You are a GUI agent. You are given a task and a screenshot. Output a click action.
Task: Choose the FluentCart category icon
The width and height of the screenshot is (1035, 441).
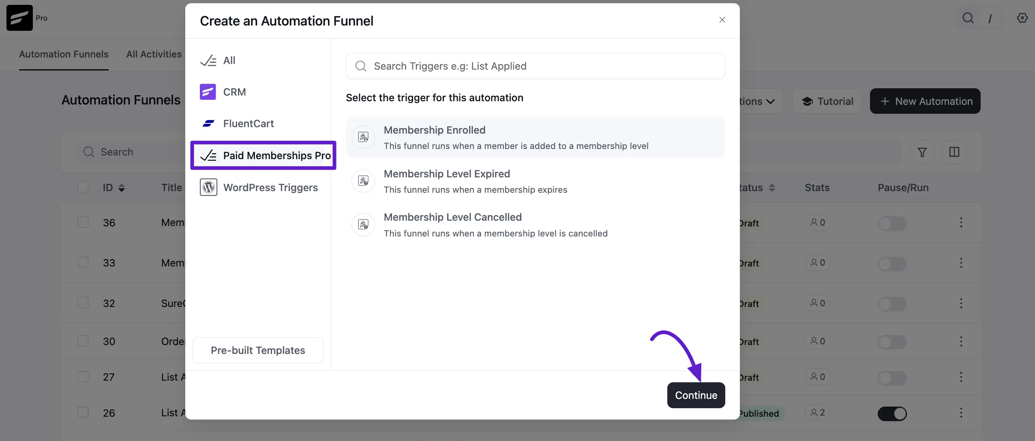208,124
